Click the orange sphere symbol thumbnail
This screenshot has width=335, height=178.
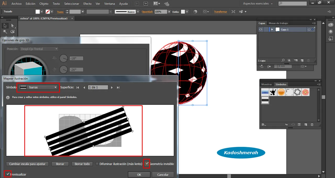(281, 92)
